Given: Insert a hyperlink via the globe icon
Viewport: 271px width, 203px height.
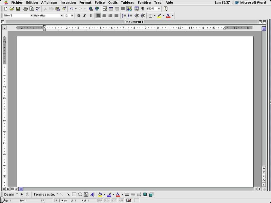Looking at the screenshot, I should pyautogui.click(x=91, y=9).
